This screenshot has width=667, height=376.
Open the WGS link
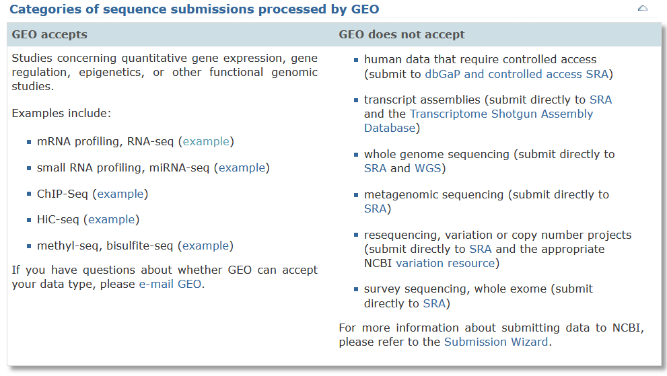[x=427, y=168]
